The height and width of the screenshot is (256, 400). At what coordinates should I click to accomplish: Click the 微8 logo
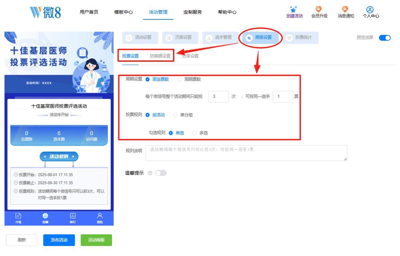45,12
